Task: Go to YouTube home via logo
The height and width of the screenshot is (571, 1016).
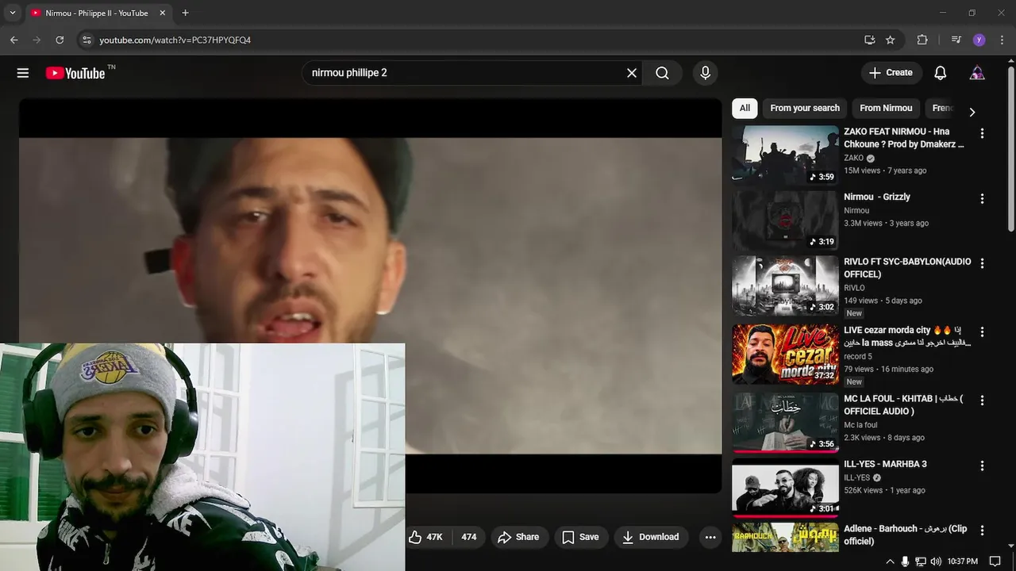Action: 74,73
